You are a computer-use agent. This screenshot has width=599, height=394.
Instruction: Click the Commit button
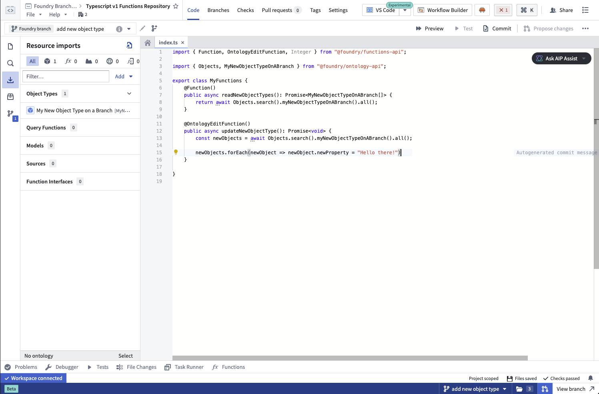point(497,28)
